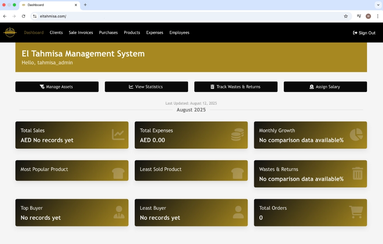Bookmark this page with the star icon
383x244 pixels.
pyautogui.click(x=346, y=16)
